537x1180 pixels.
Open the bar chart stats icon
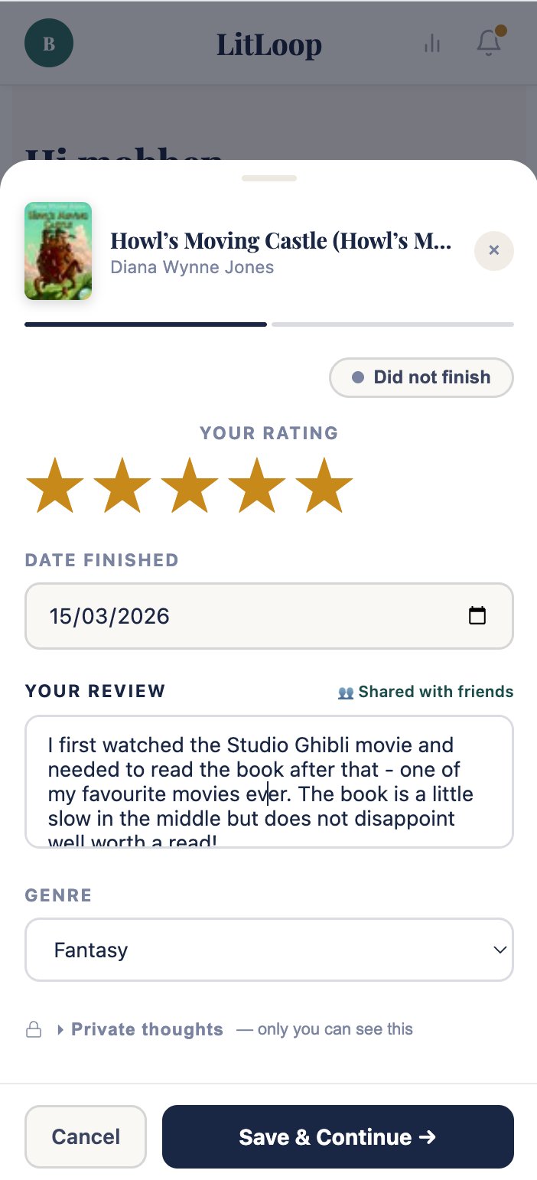point(432,44)
